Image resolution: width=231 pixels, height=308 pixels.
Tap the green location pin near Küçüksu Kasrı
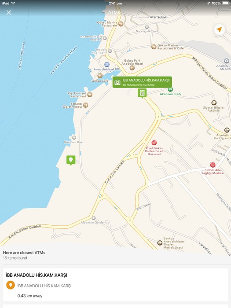pos(71,160)
